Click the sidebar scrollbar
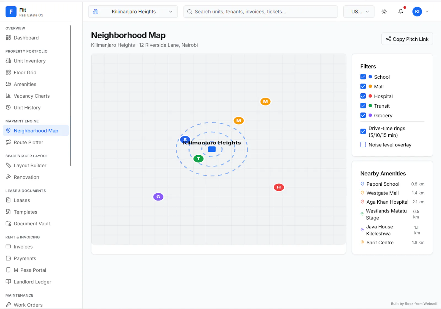The width and height of the screenshot is (441, 309). (x=70, y=96)
